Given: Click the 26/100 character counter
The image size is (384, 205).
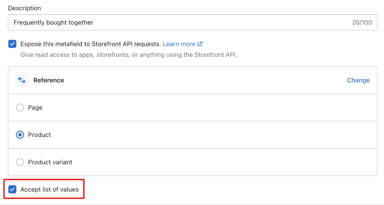Looking at the screenshot, I should (362, 22).
